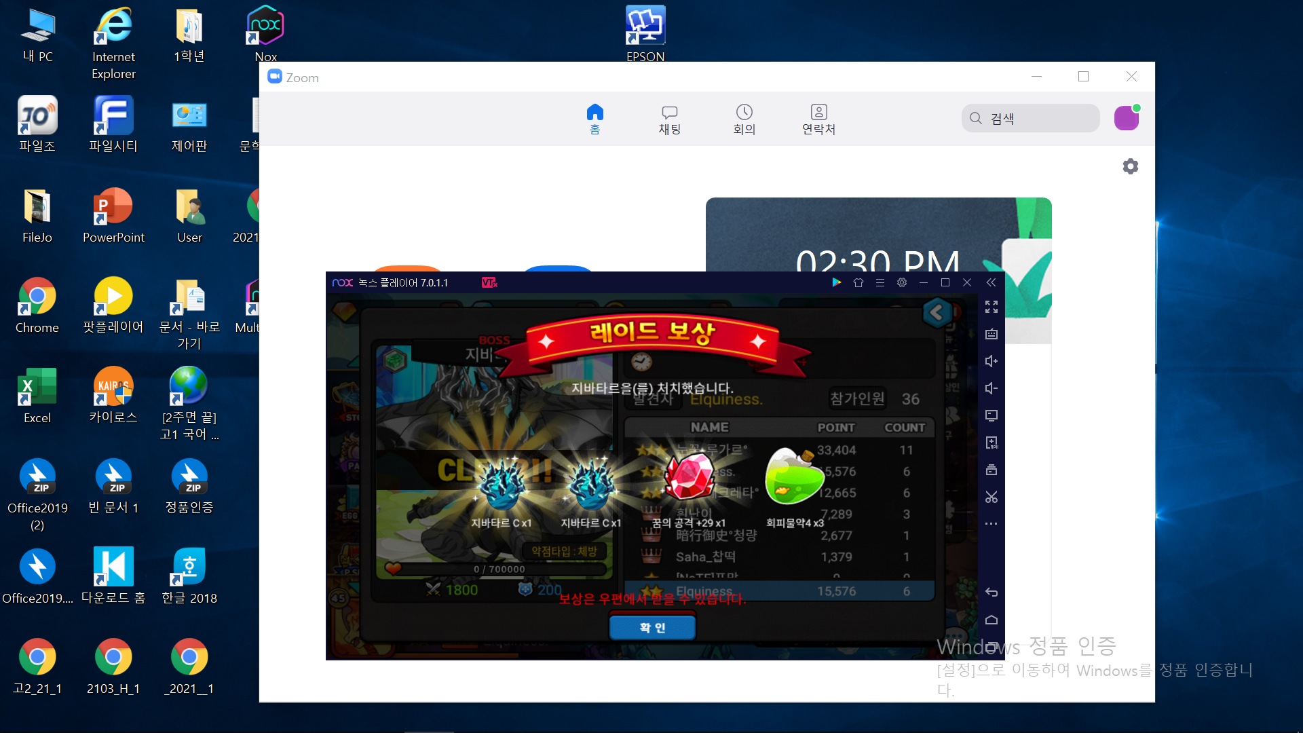
Task: Expand more Nox sidebar tools (three dots)
Action: 992,524
